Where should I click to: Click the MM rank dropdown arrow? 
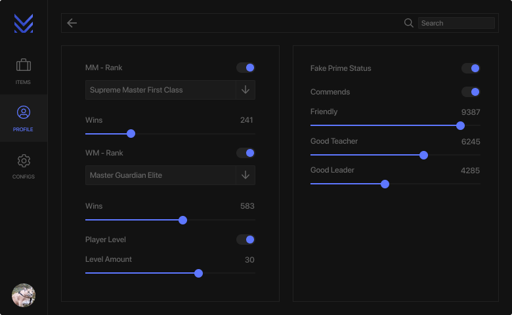click(245, 90)
